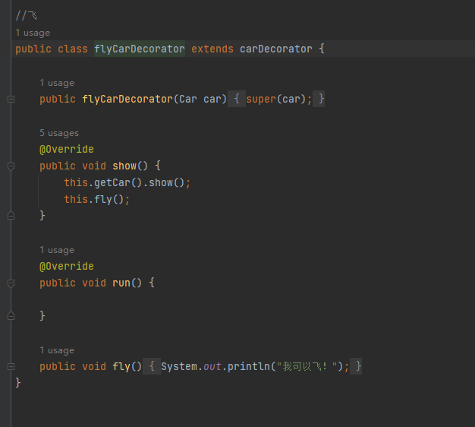Viewport: 475px width, 427px height.
Task: Collapse the show() method using gutter fold marker
Action: click(11, 166)
